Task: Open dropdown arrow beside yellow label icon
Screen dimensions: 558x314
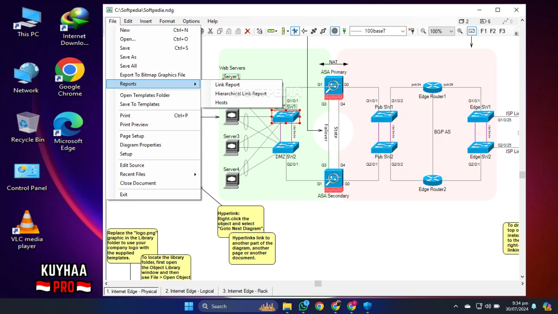Action: click(276, 31)
